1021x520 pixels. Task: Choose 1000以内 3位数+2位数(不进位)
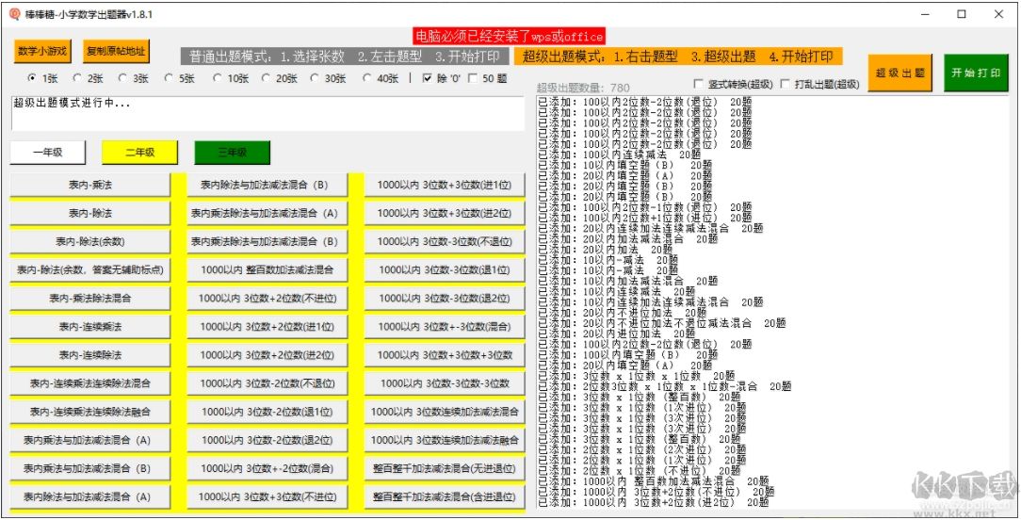(267, 299)
